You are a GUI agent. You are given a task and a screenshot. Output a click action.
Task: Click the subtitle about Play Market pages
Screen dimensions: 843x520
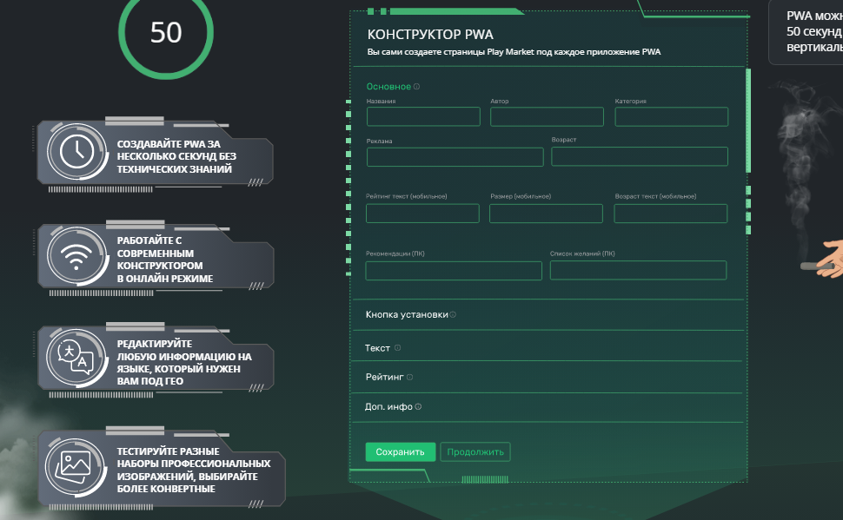pos(514,52)
